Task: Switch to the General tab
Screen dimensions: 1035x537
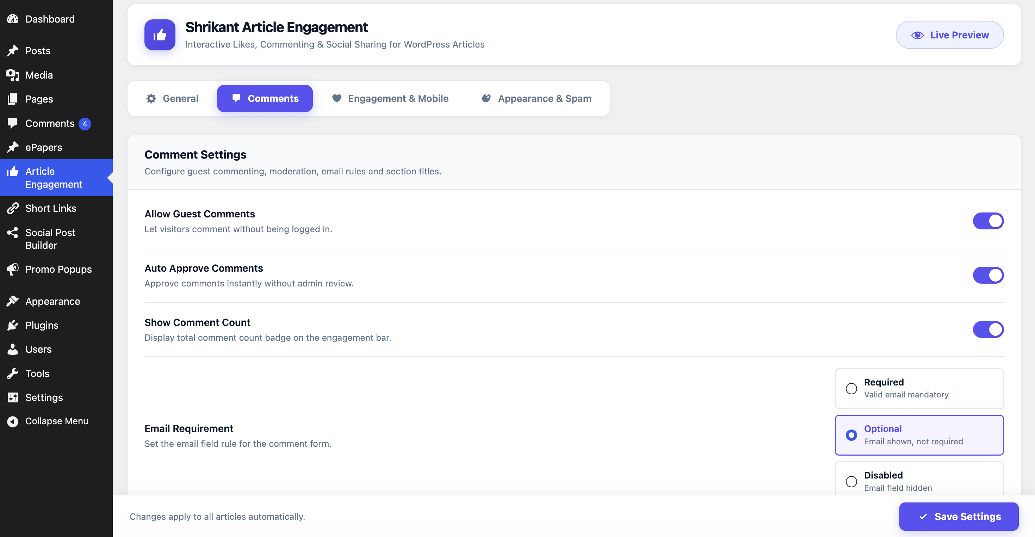Action: click(x=172, y=98)
